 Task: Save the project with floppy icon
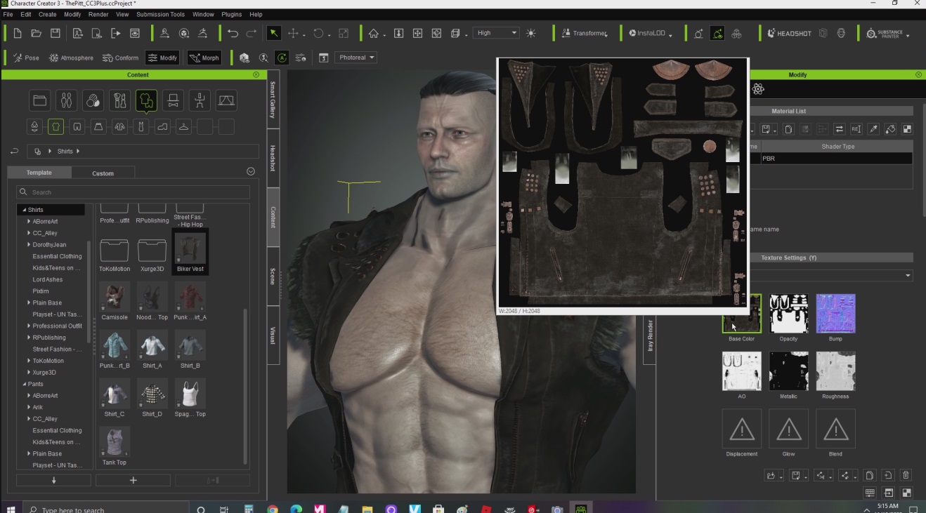(56, 33)
